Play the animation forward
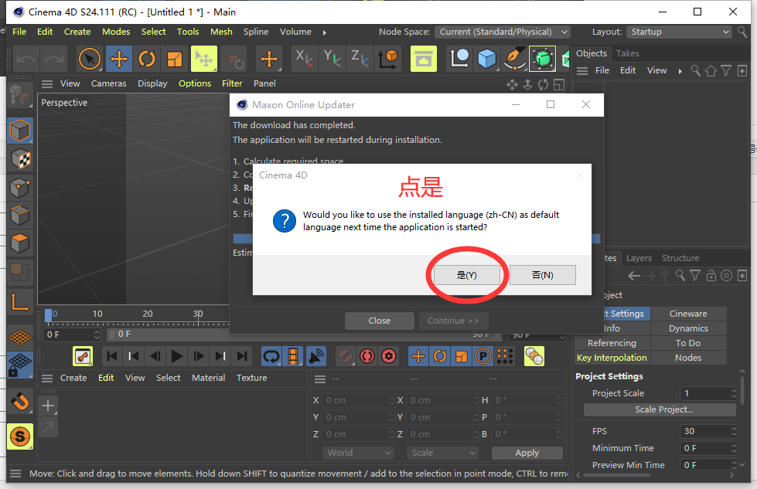The width and height of the screenshot is (757, 489). (177, 356)
